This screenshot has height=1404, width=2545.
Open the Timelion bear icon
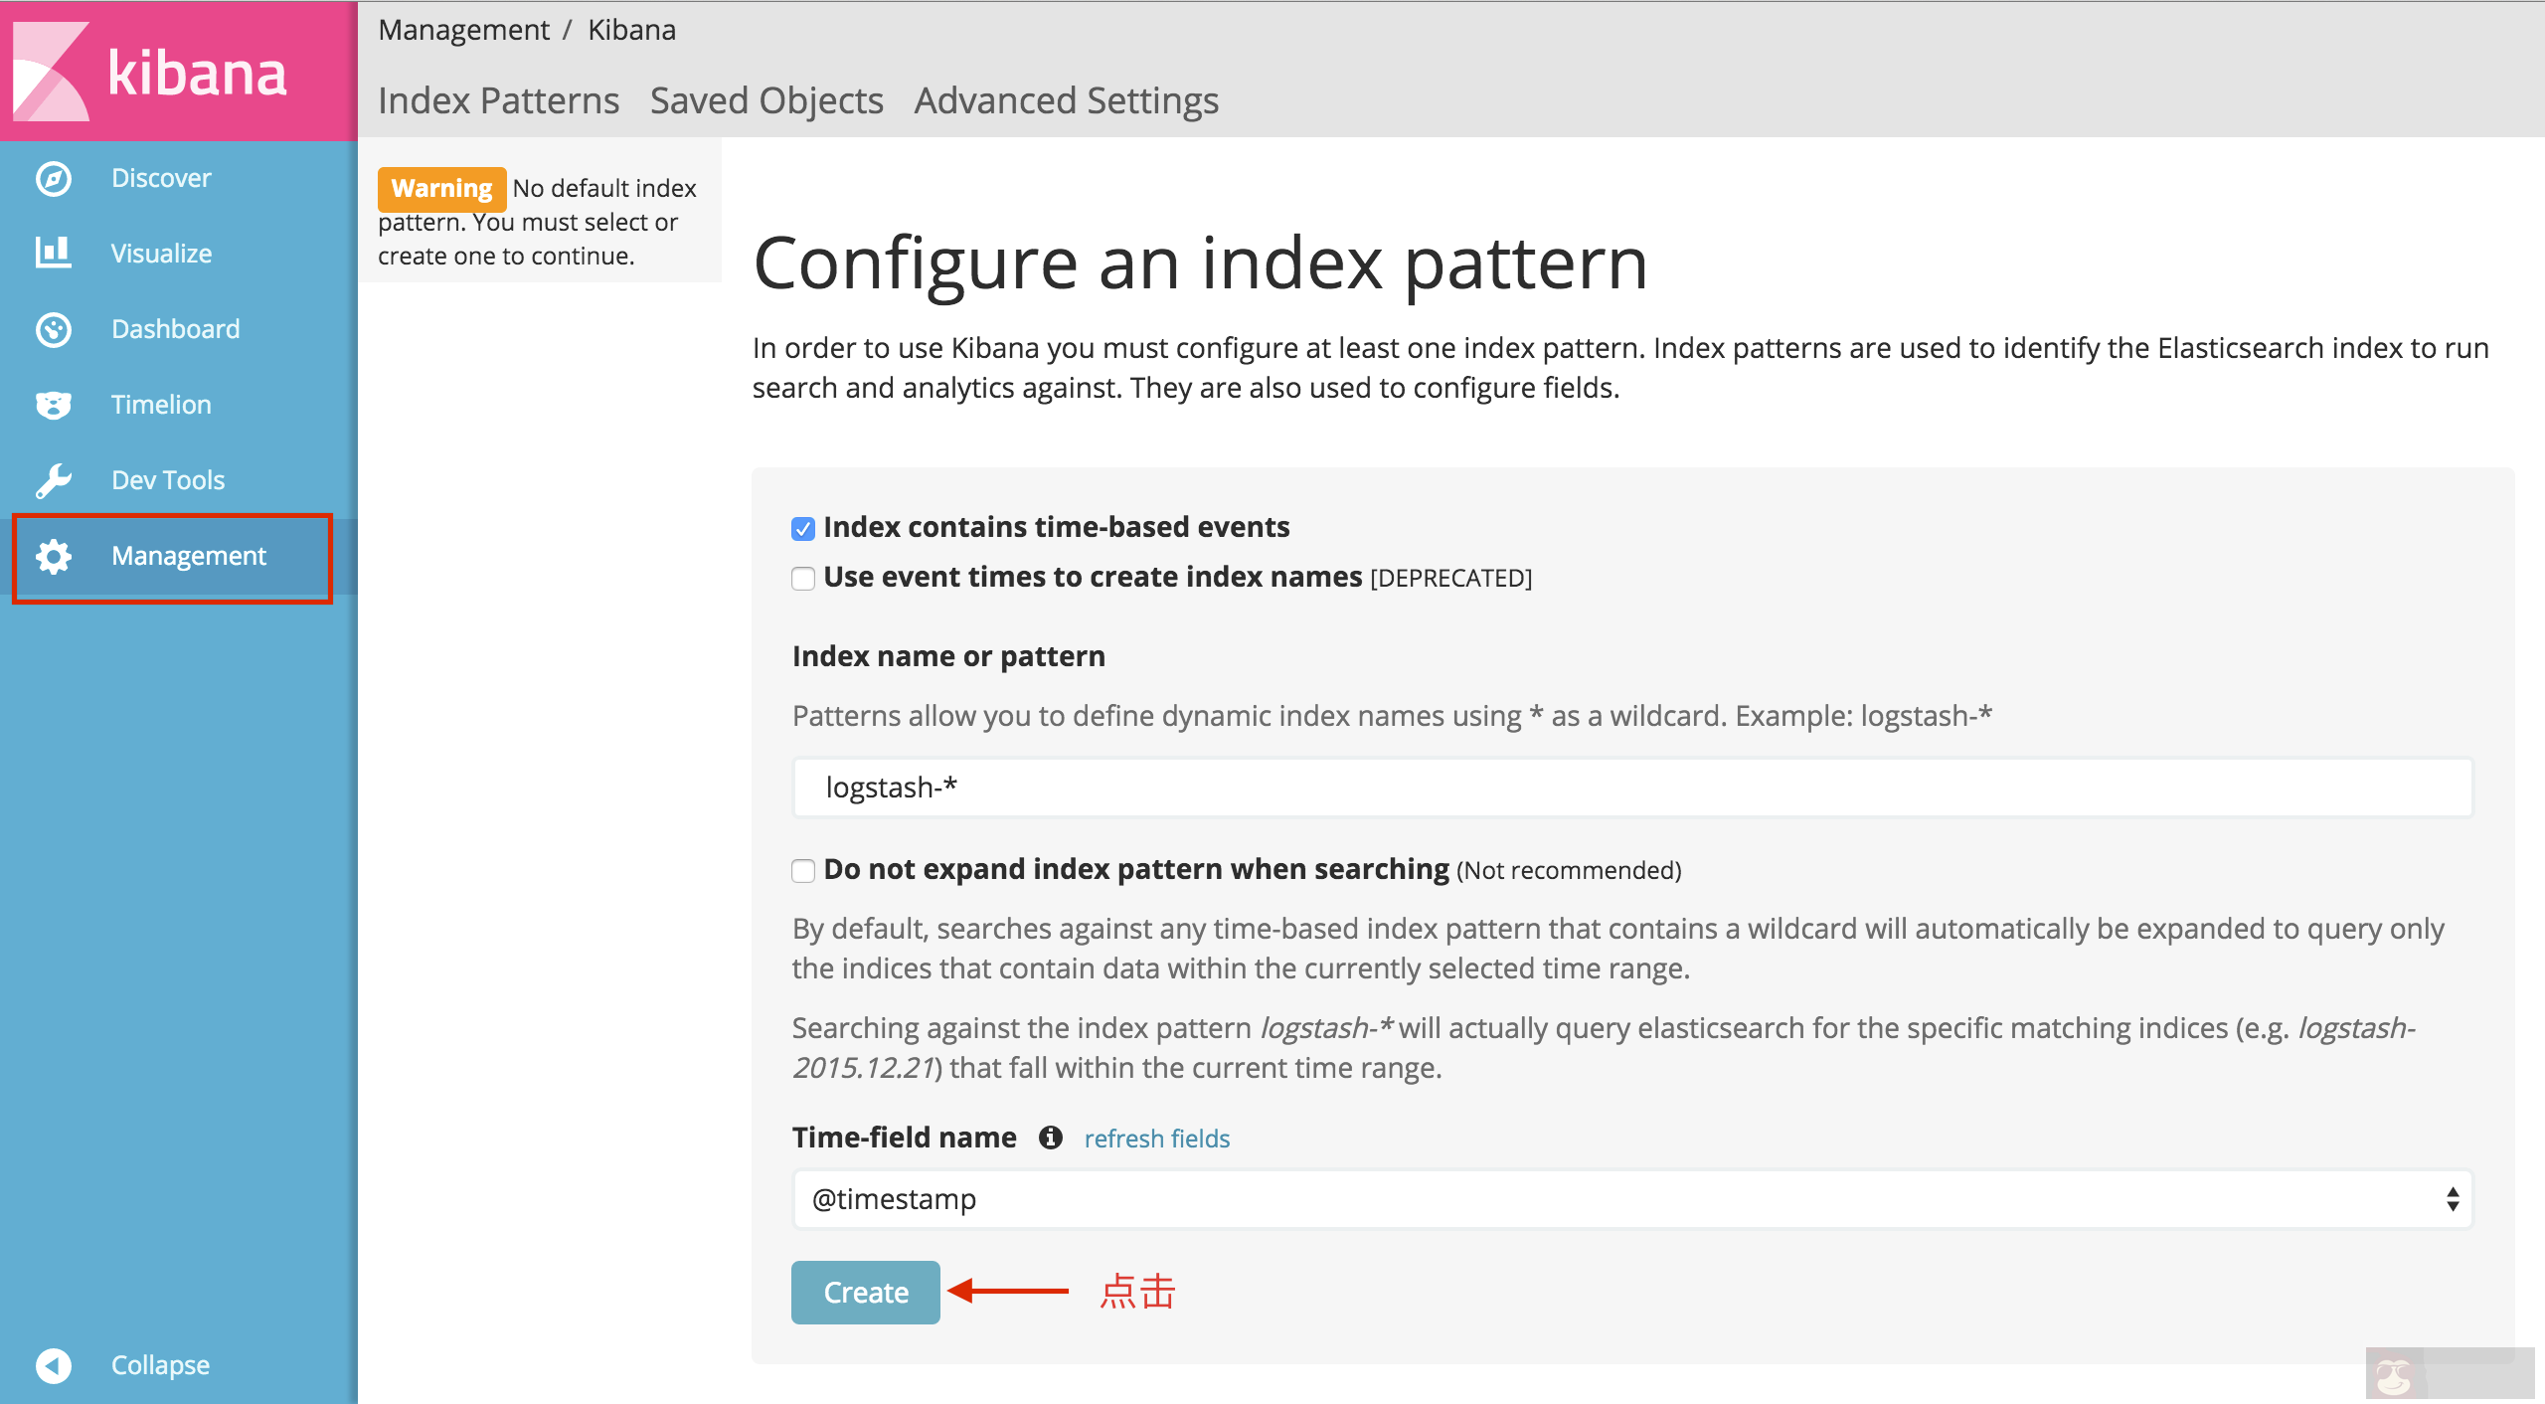(54, 405)
